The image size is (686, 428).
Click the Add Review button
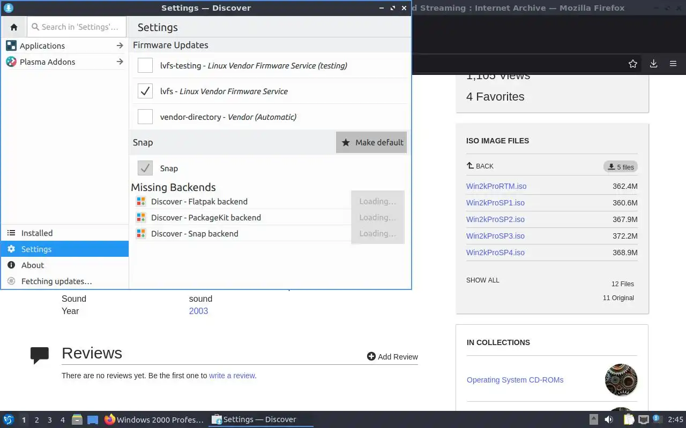pyautogui.click(x=392, y=356)
